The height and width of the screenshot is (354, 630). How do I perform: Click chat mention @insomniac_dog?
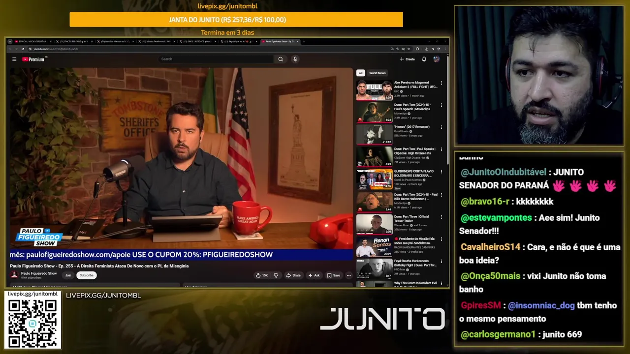click(541, 306)
